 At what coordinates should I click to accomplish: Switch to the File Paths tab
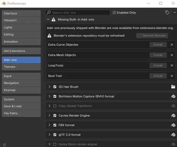coord(21,113)
